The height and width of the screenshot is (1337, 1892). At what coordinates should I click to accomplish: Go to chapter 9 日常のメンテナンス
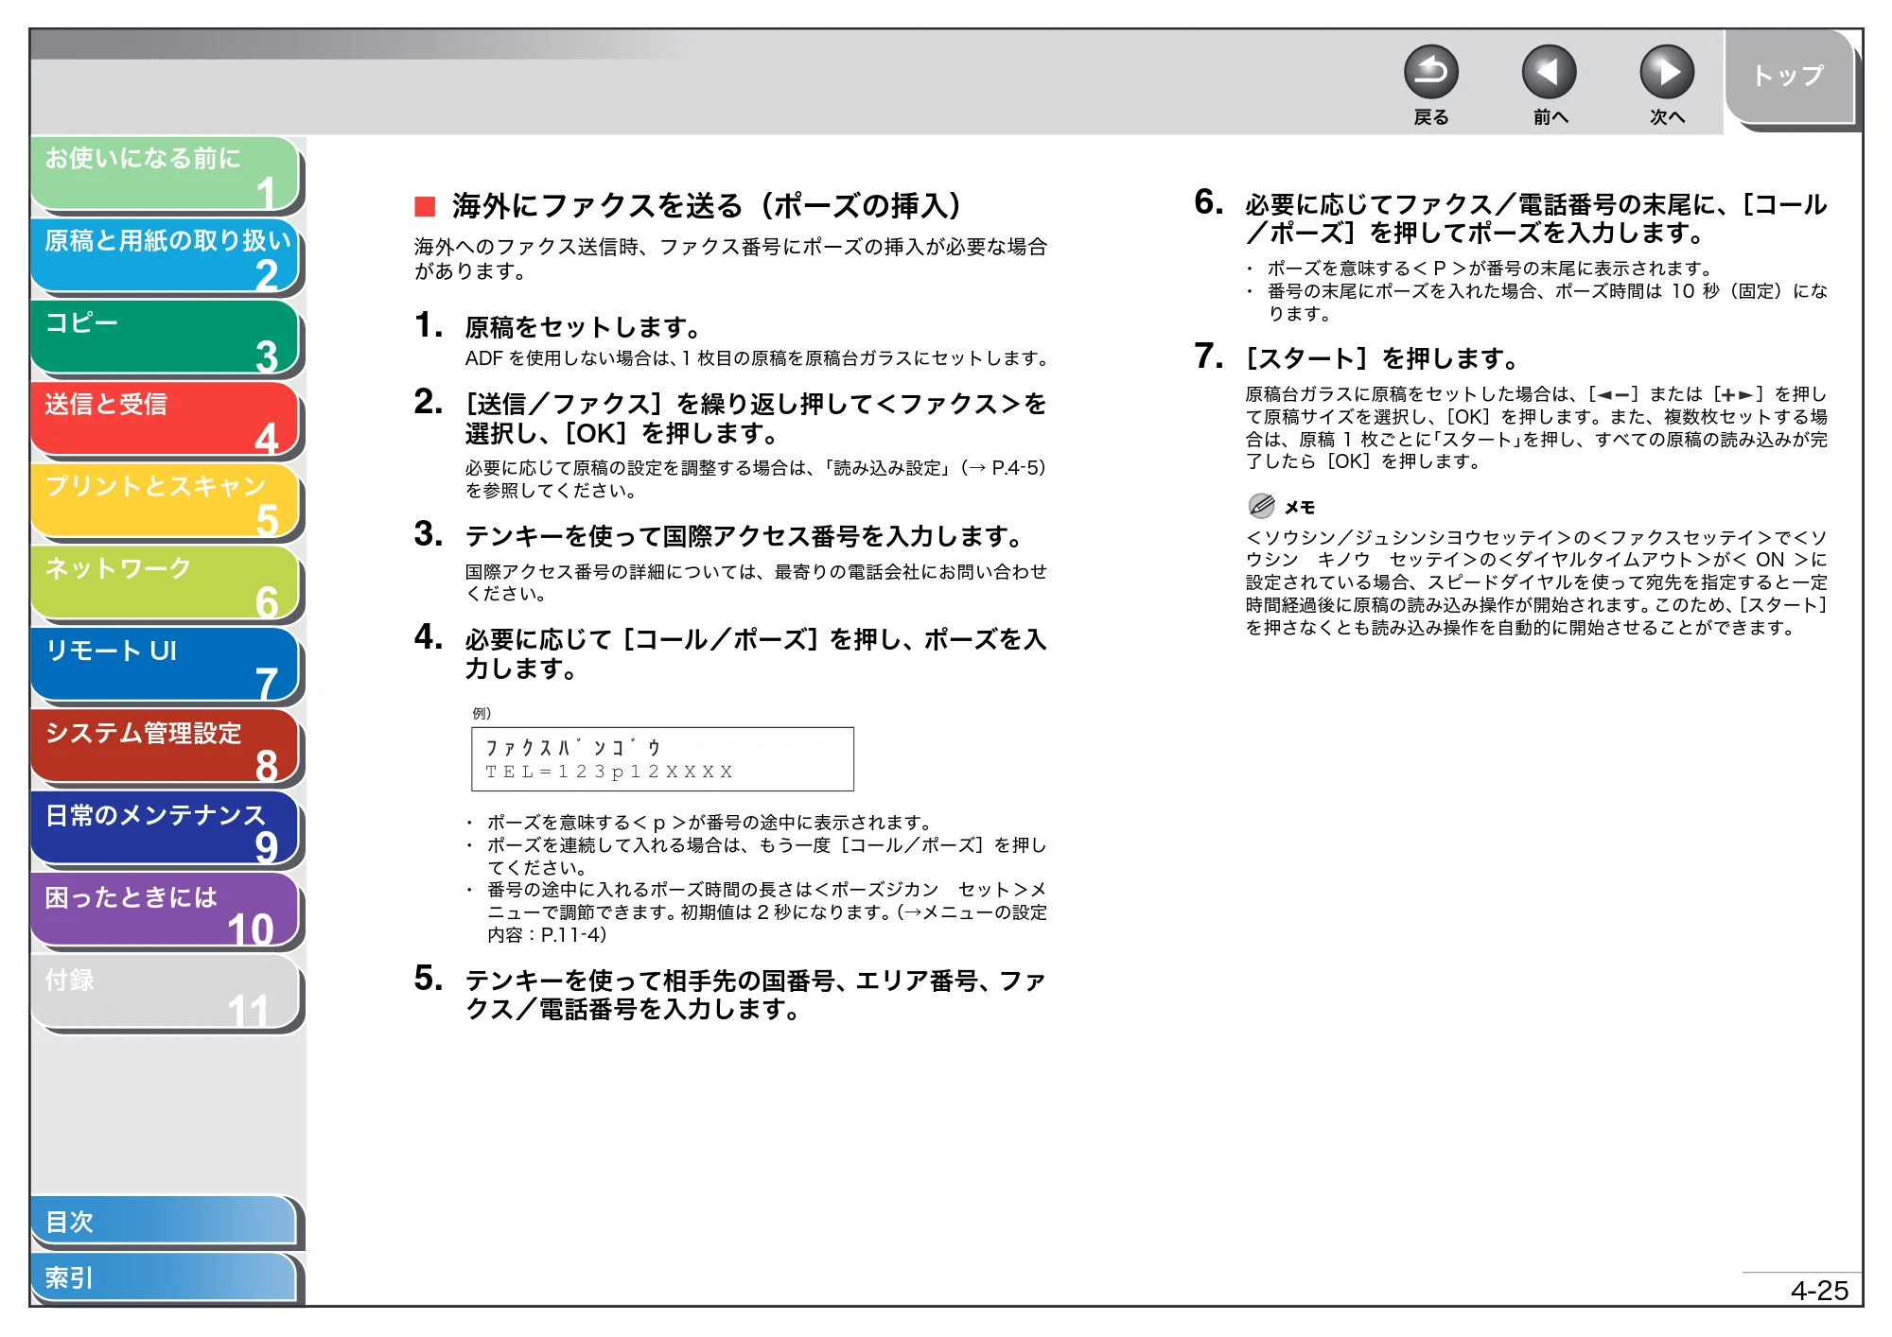point(166,829)
